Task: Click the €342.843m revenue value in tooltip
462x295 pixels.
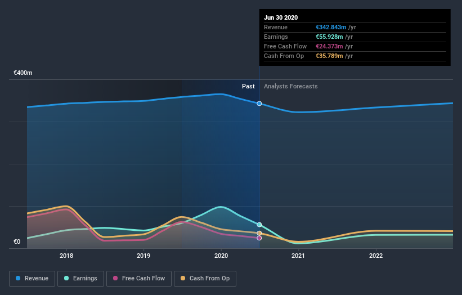Action: click(331, 27)
